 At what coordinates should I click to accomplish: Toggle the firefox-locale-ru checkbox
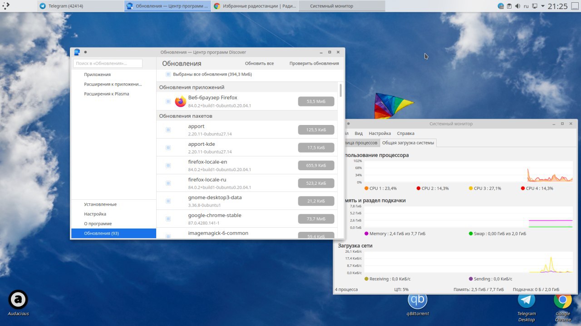(x=168, y=183)
